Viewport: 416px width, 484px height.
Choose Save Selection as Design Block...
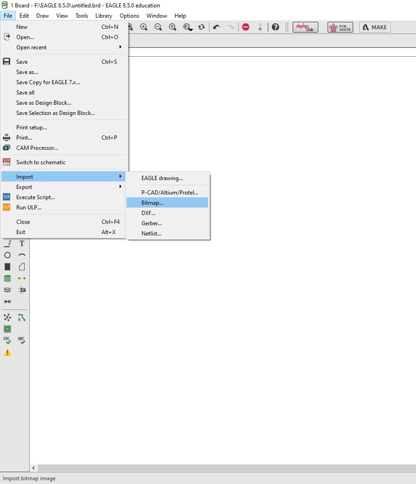tap(63, 113)
